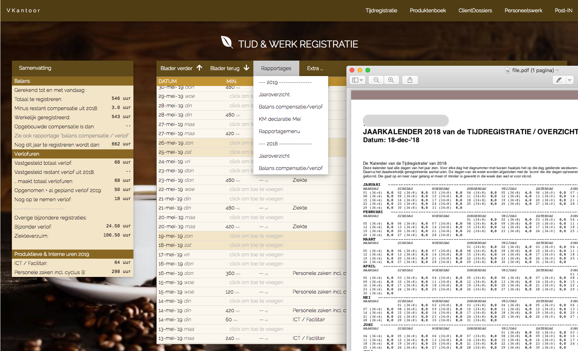578x351 pixels.
Task: Open the sidebar view options dropdown
Action: [357, 80]
